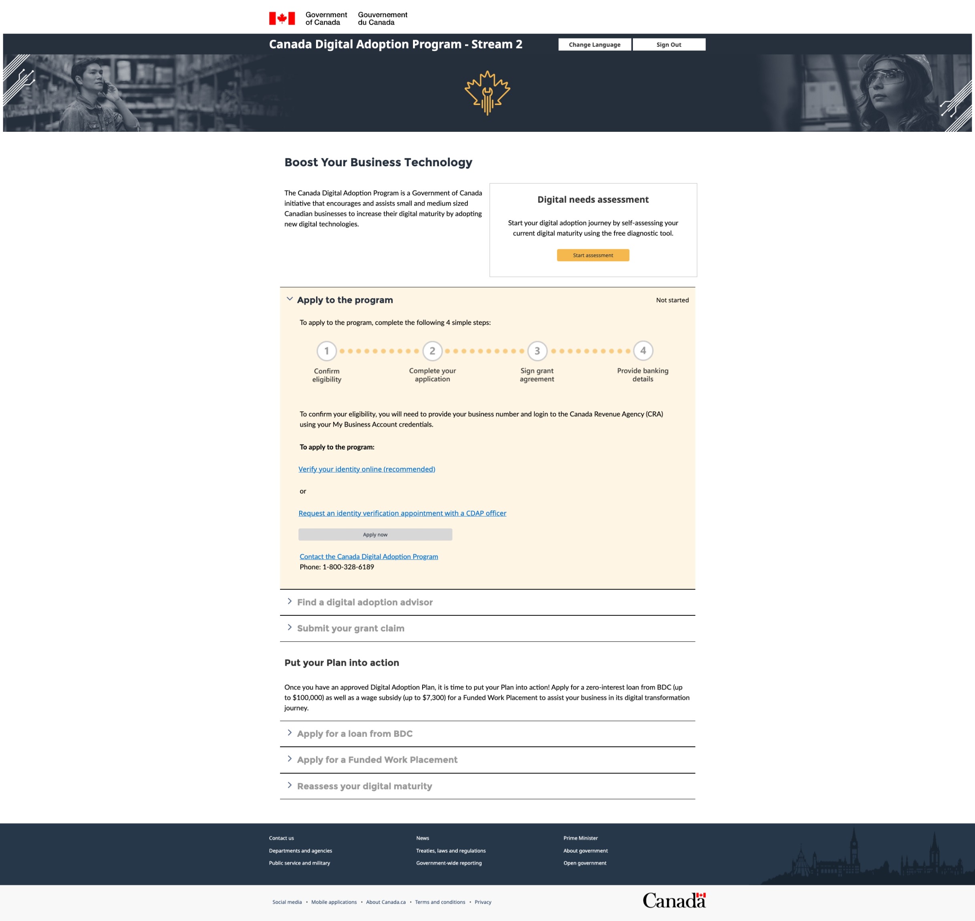
Task: Click the grey Apply now button
Action: 375,535
